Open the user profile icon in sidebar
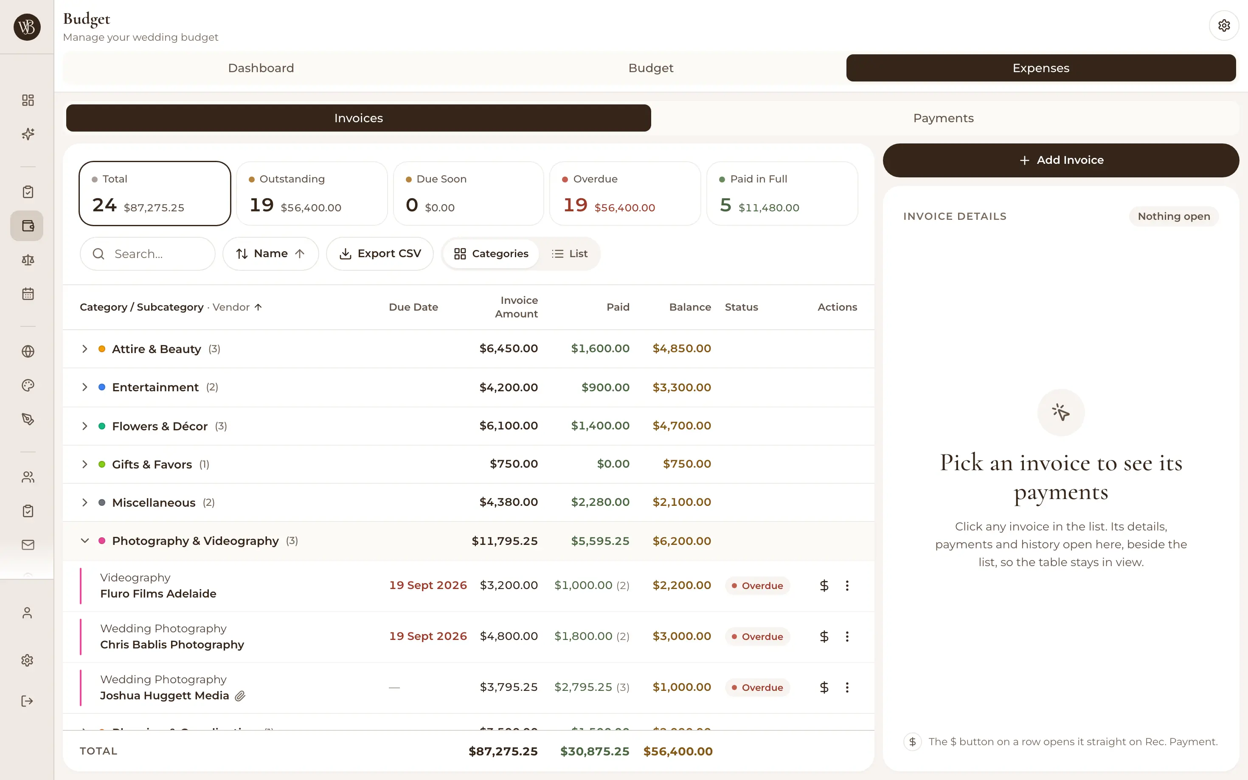Image resolution: width=1248 pixels, height=780 pixels. [x=27, y=613]
